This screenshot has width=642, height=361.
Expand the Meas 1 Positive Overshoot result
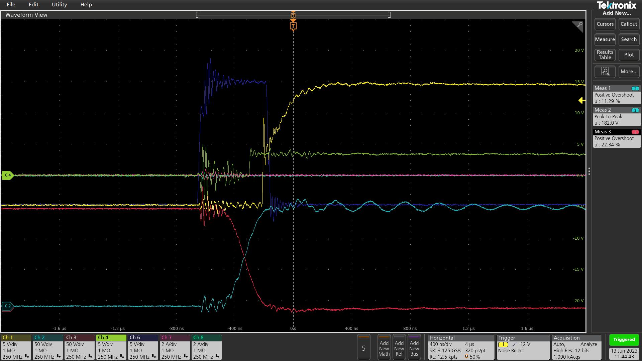click(616, 95)
